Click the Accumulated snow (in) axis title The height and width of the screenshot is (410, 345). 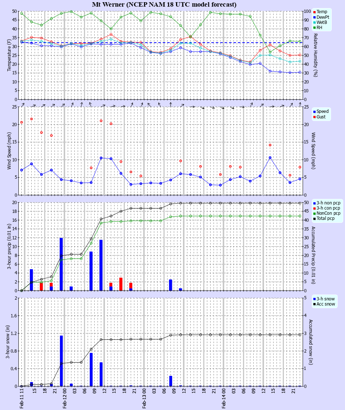point(311,342)
